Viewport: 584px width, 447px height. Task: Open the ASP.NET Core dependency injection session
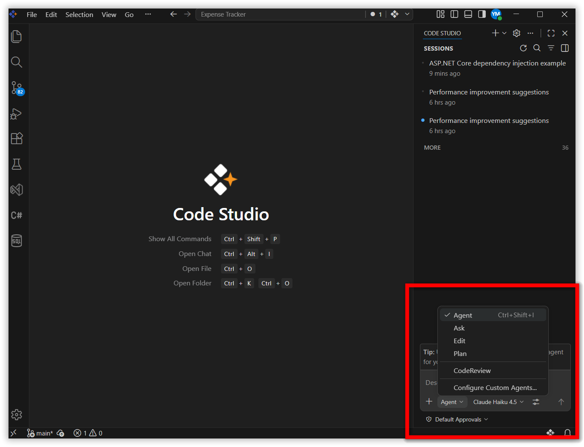tap(495, 68)
